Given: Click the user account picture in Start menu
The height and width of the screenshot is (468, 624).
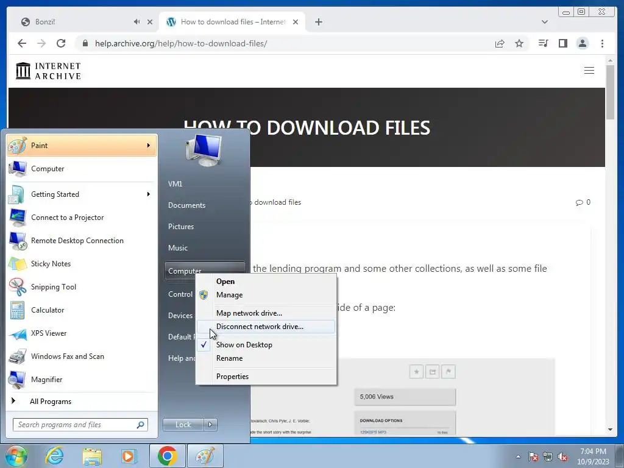Looking at the screenshot, I should pos(204,150).
